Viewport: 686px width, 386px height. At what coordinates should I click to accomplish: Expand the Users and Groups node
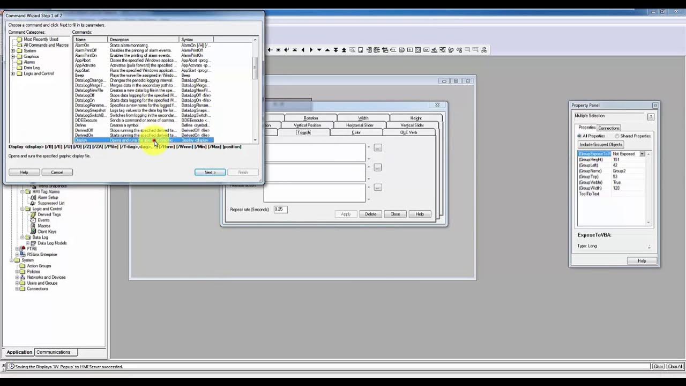coord(17,283)
